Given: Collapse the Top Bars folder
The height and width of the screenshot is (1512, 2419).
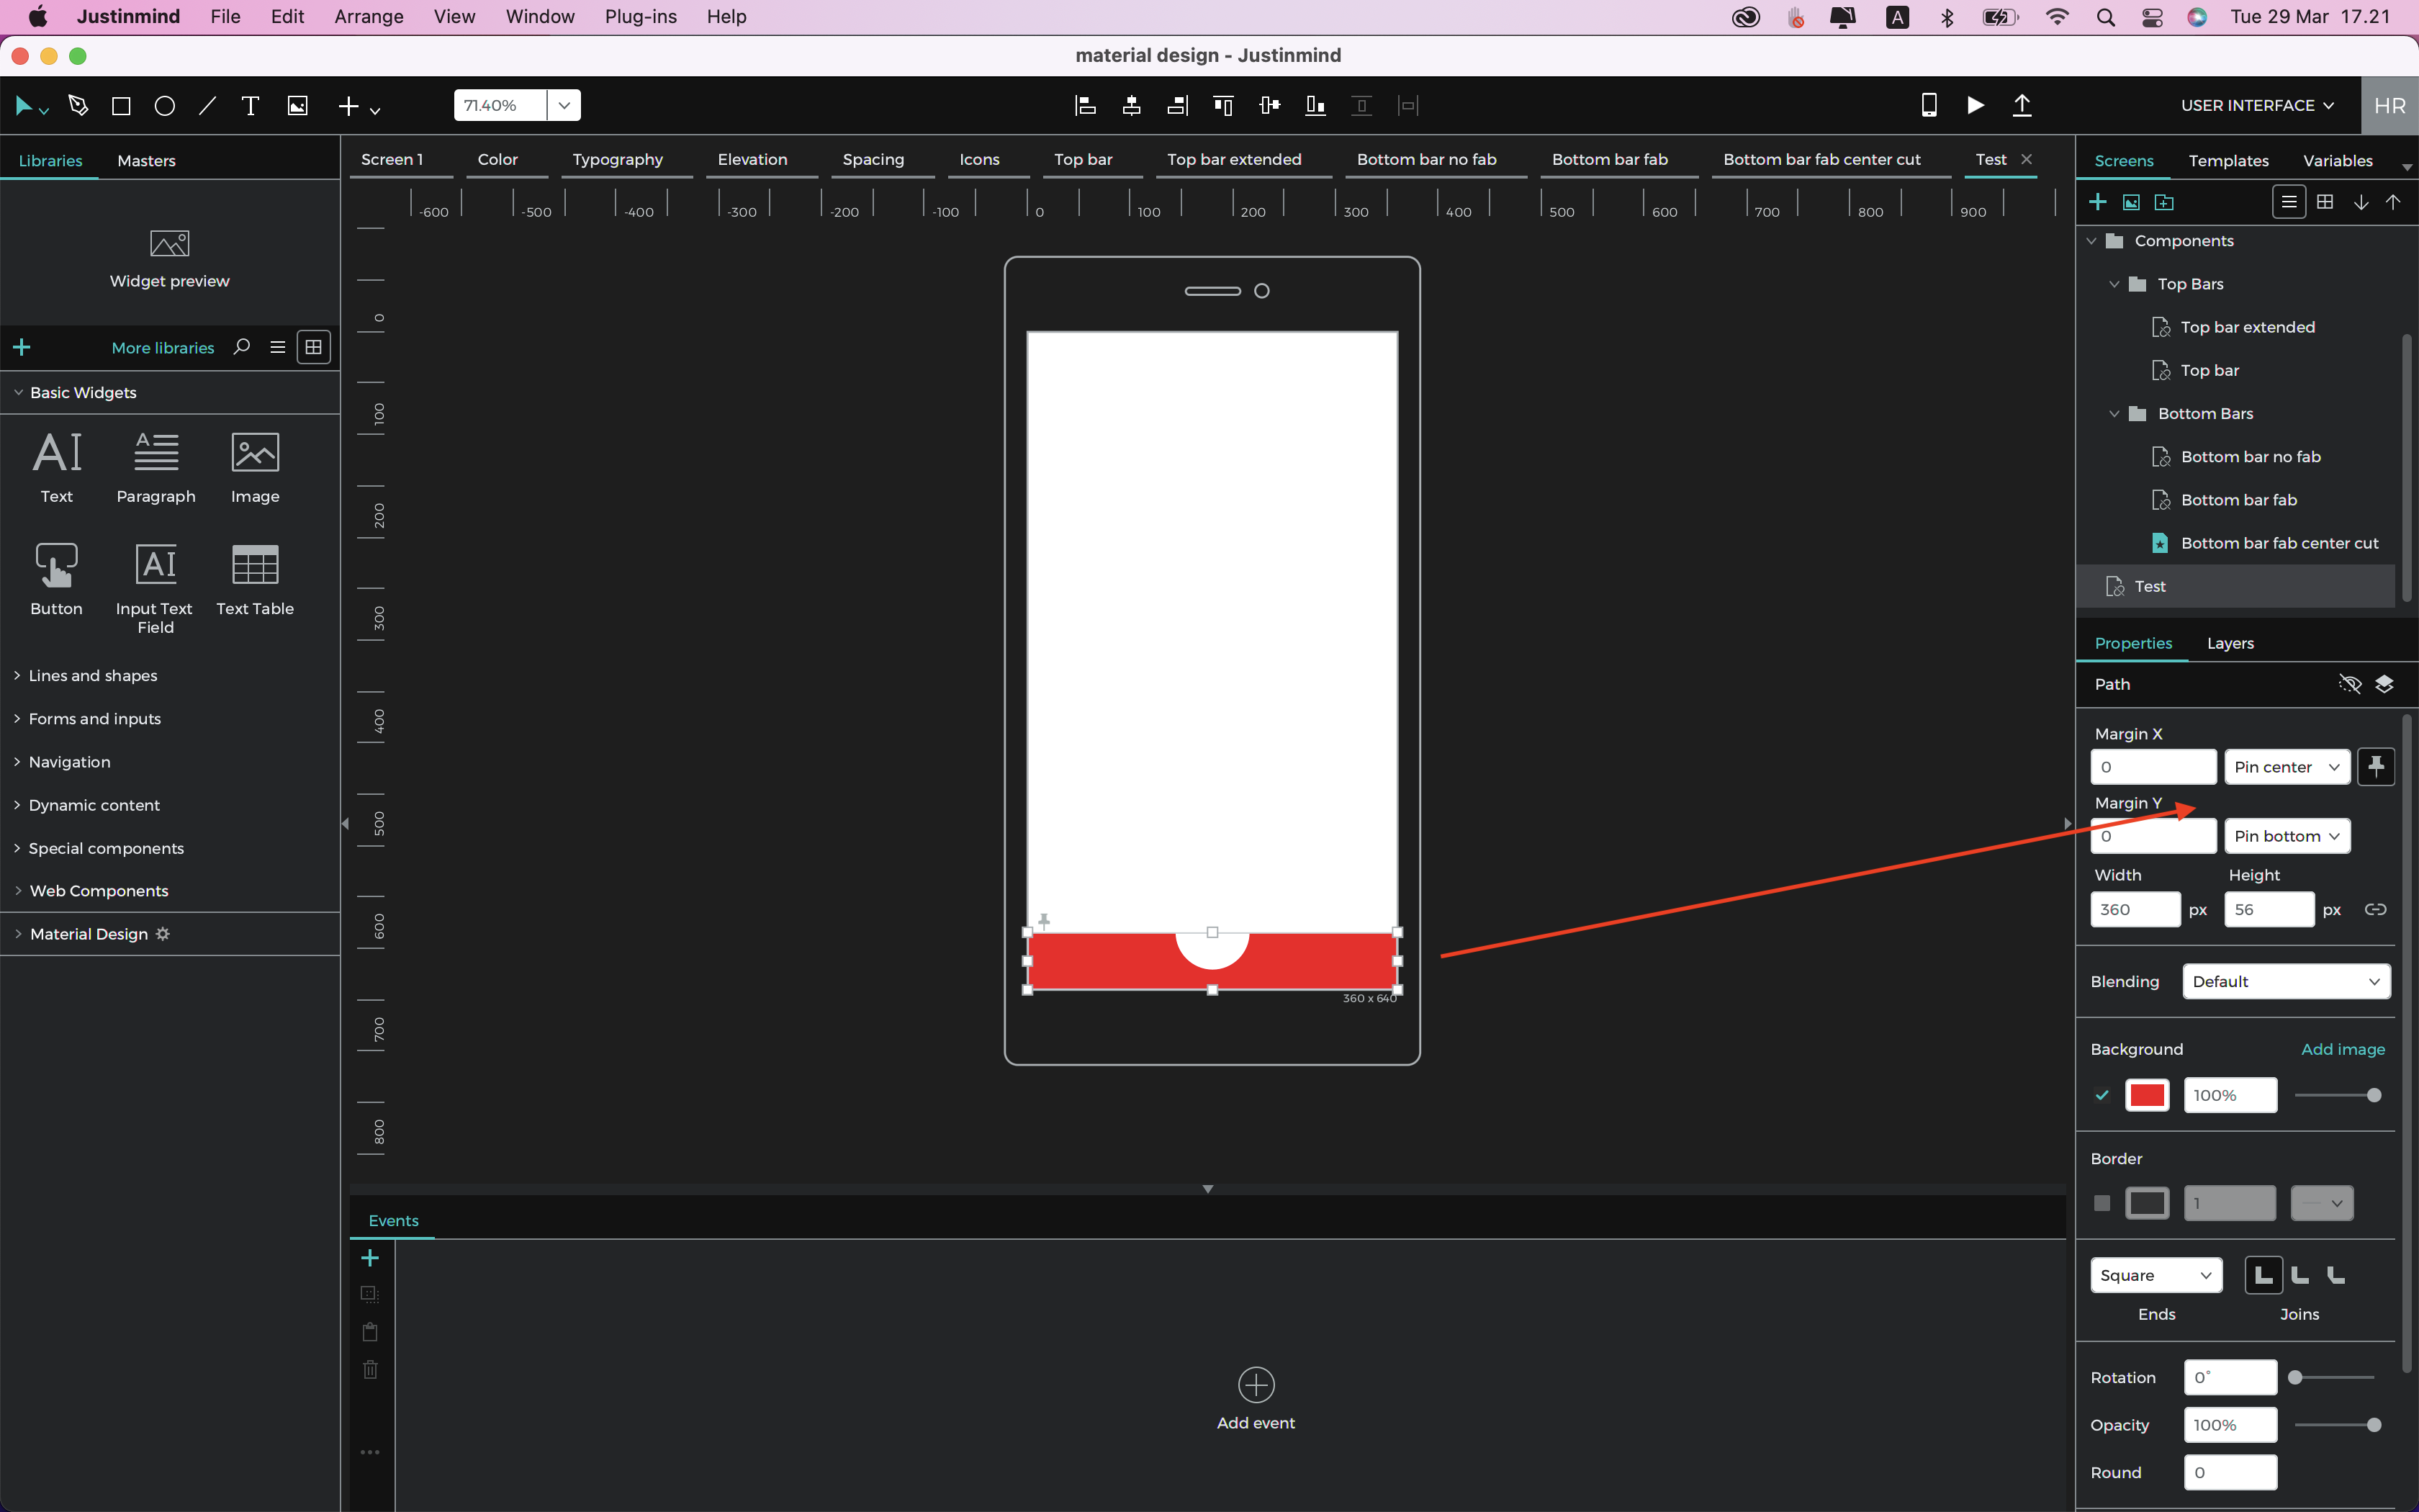Looking at the screenshot, I should point(2114,284).
